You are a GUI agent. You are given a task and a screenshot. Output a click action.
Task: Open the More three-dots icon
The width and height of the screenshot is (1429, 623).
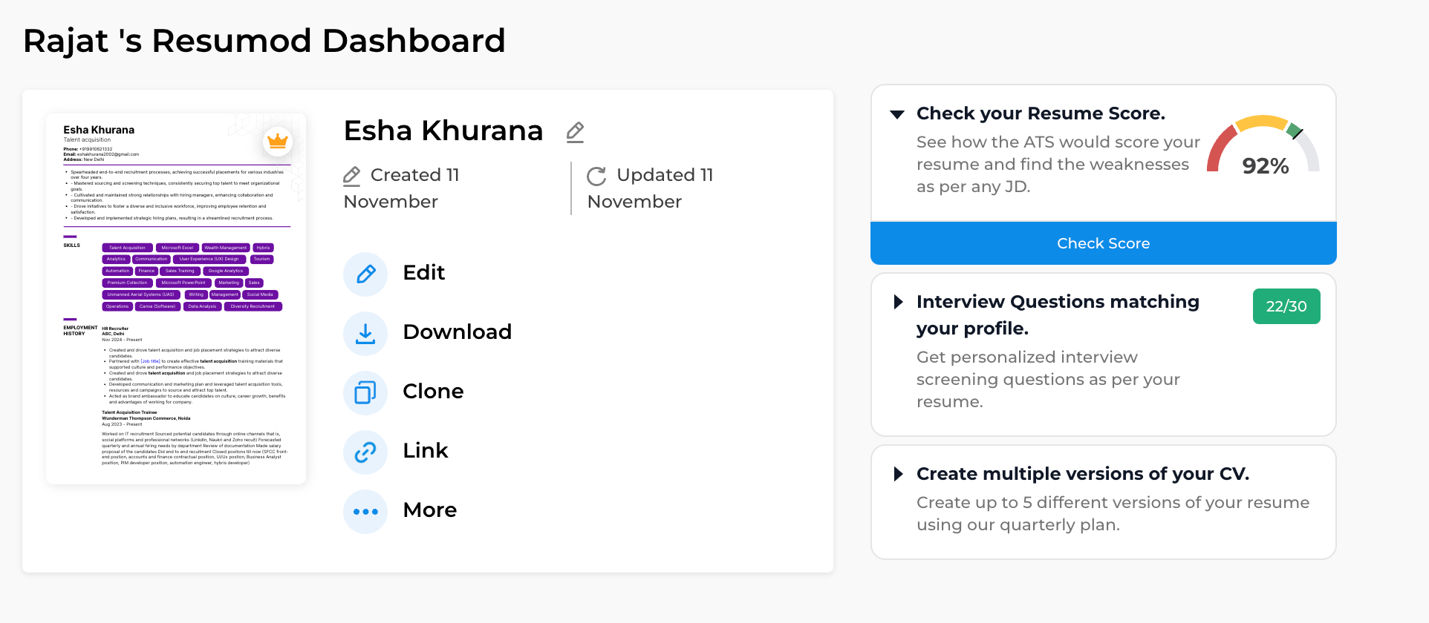365,512
